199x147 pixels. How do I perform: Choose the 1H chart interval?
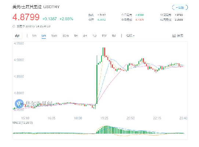(x=76, y=36)
